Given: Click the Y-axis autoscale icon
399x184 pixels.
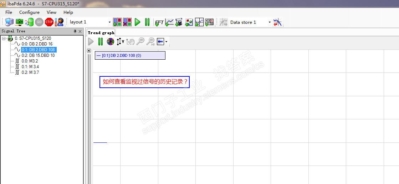Looking at the screenshot, I should [x=120, y=42].
